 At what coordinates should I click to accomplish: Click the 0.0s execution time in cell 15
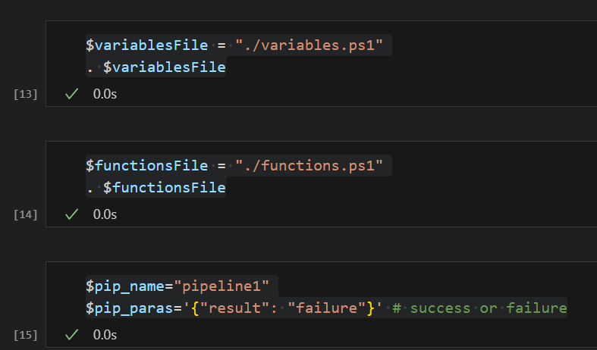pyautogui.click(x=105, y=335)
